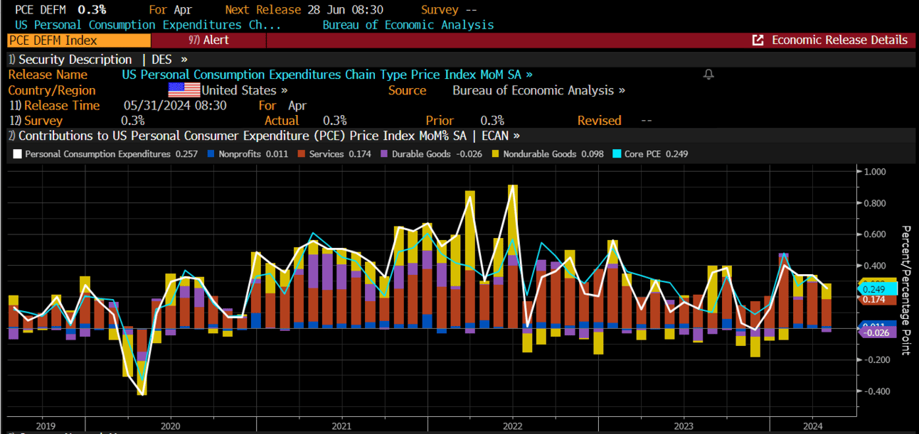Click the cyan 0.249 axis value label
Viewport: 919px width, 434px height.
click(x=873, y=289)
